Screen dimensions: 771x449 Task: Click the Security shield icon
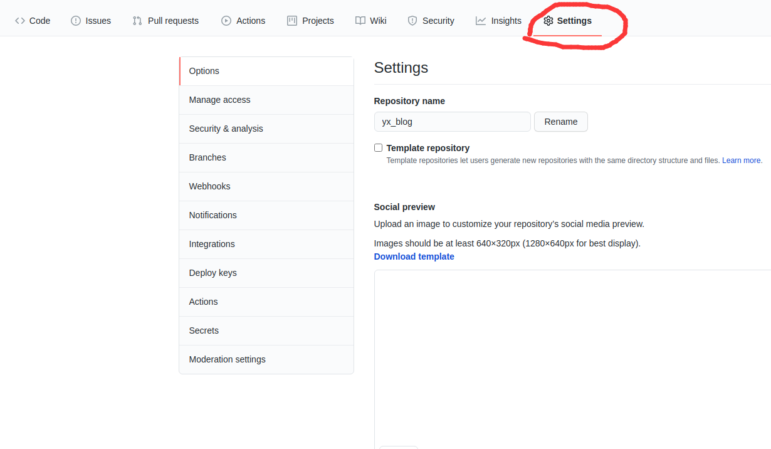click(412, 20)
